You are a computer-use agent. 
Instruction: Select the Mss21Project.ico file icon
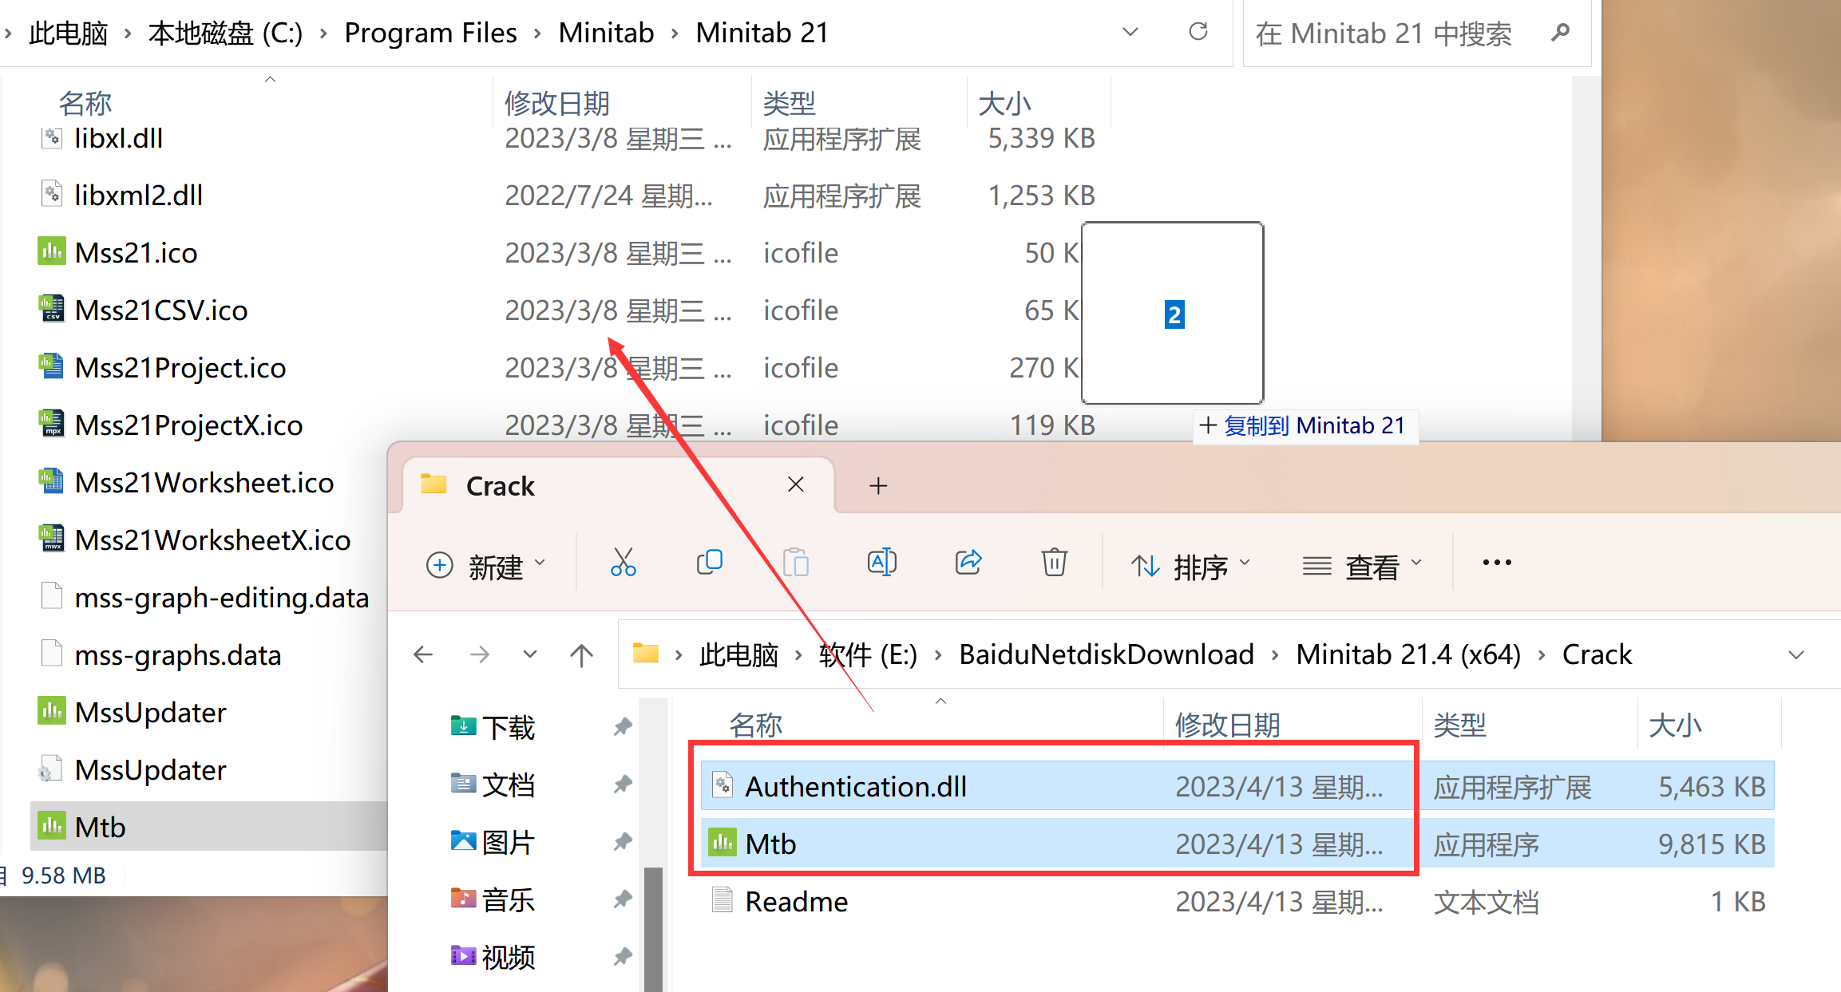52,366
